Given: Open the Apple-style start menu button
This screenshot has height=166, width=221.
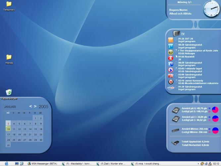Looking at the screenshot, I should click(6, 163).
